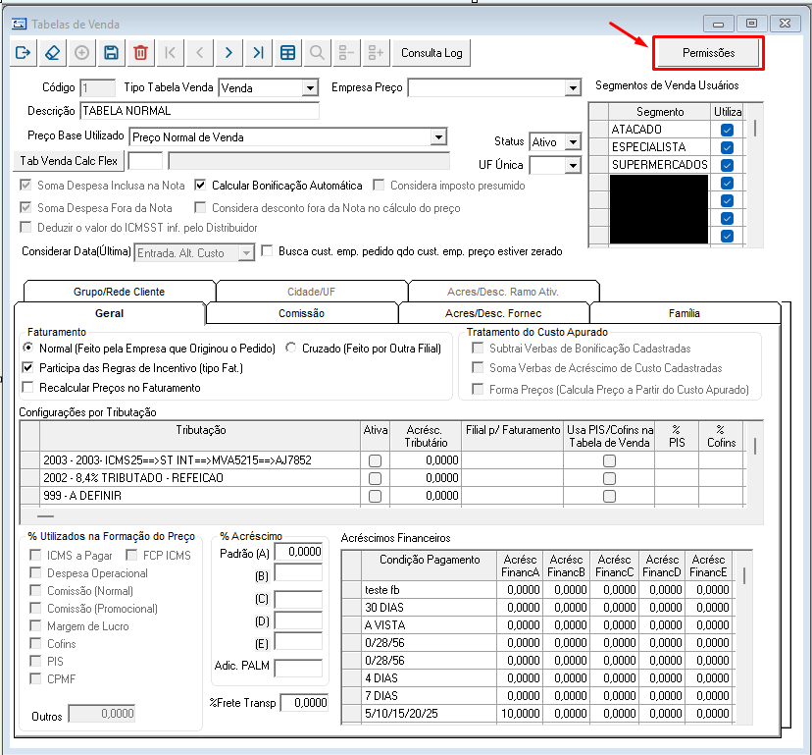812x755 pixels.
Task: Switch to Acres/Desc. Fornec tab
Action: (x=493, y=313)
